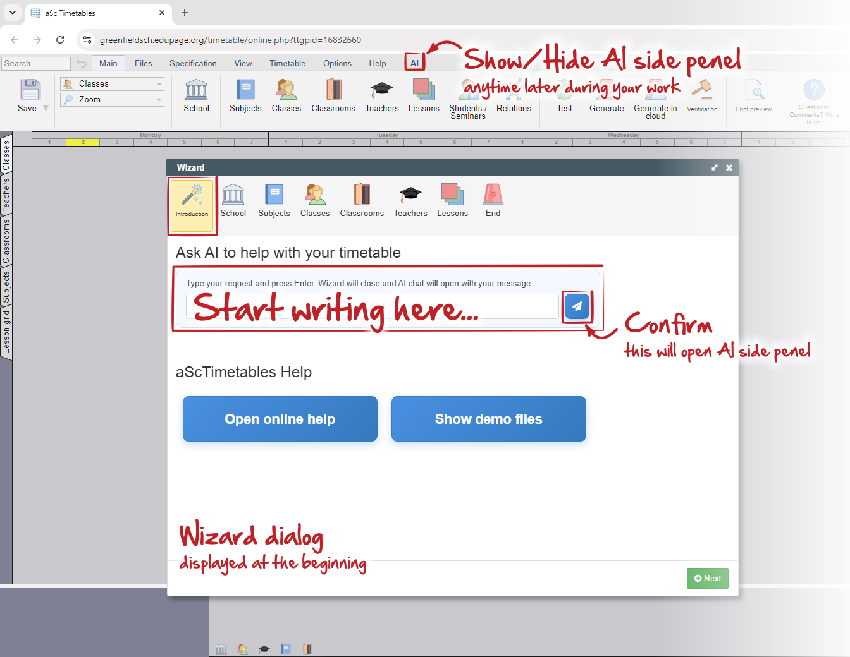Select the vertical Lesson grid side tab
This screenshot has height=657, width=850.
click(x=6, y=332)
